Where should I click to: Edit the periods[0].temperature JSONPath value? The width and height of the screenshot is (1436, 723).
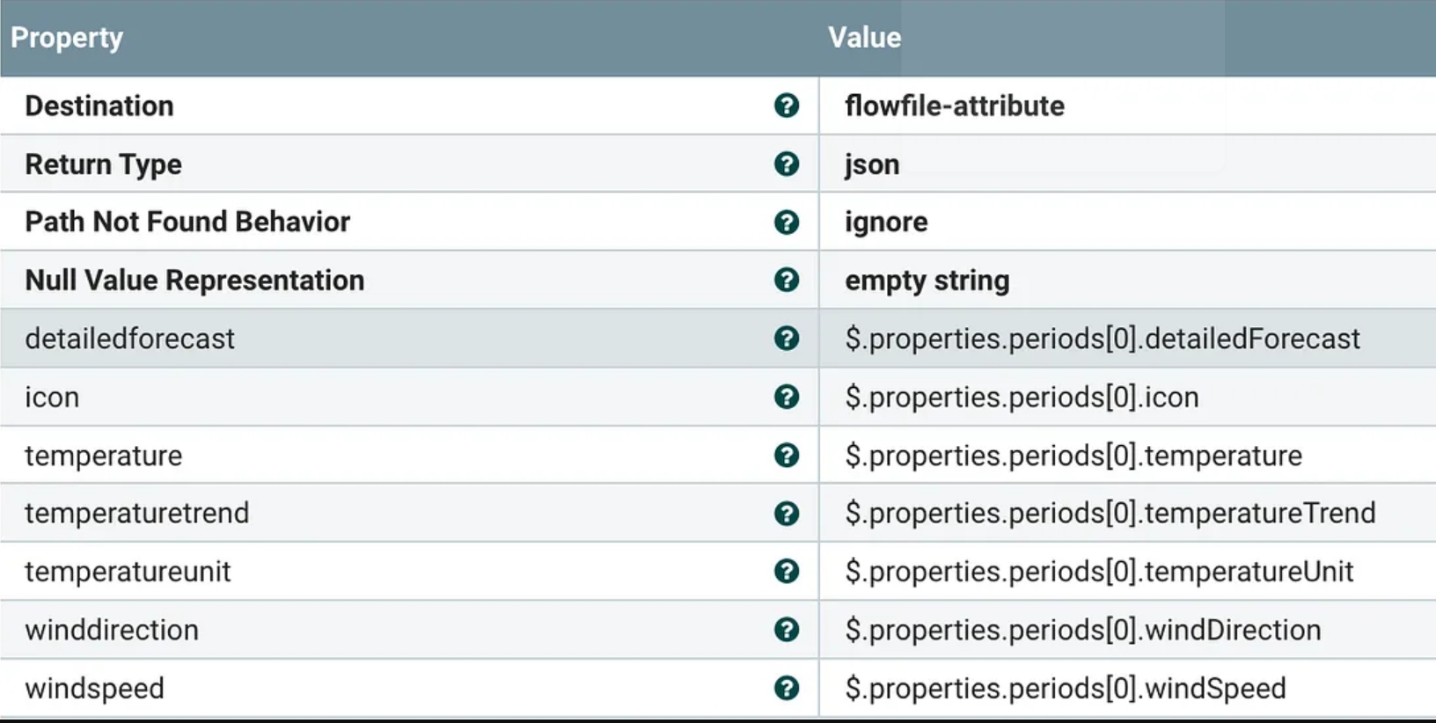pos(1073,456)
